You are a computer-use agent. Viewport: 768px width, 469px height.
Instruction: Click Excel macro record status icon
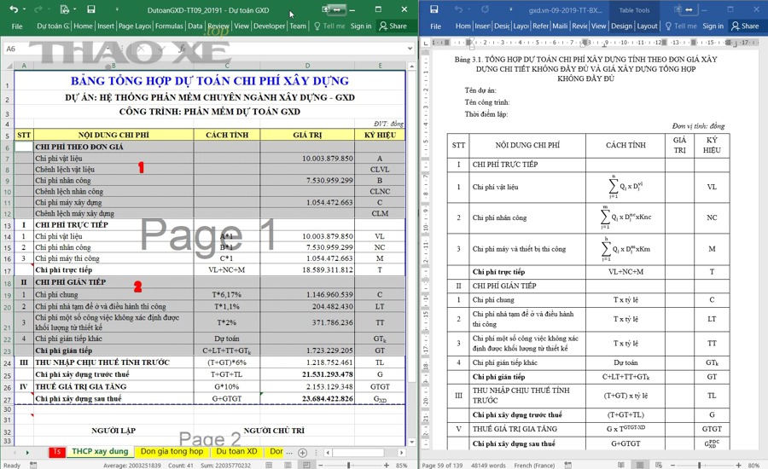click(x=33, y=465)
